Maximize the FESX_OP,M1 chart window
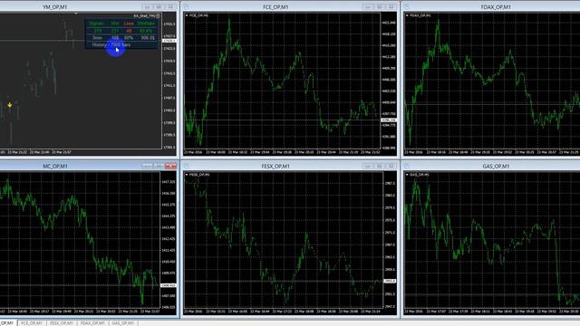 pos(379,167)
